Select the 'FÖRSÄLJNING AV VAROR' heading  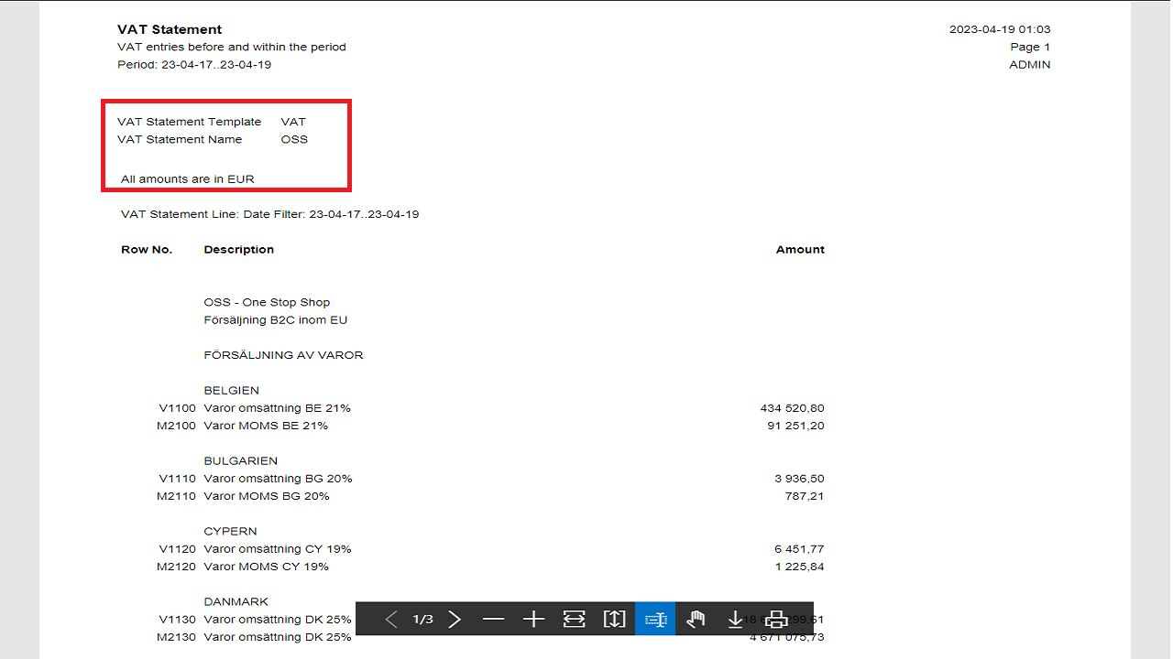283,355
